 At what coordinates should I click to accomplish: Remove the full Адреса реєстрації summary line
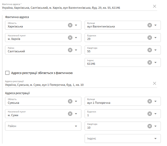click(x=154, y=83)
